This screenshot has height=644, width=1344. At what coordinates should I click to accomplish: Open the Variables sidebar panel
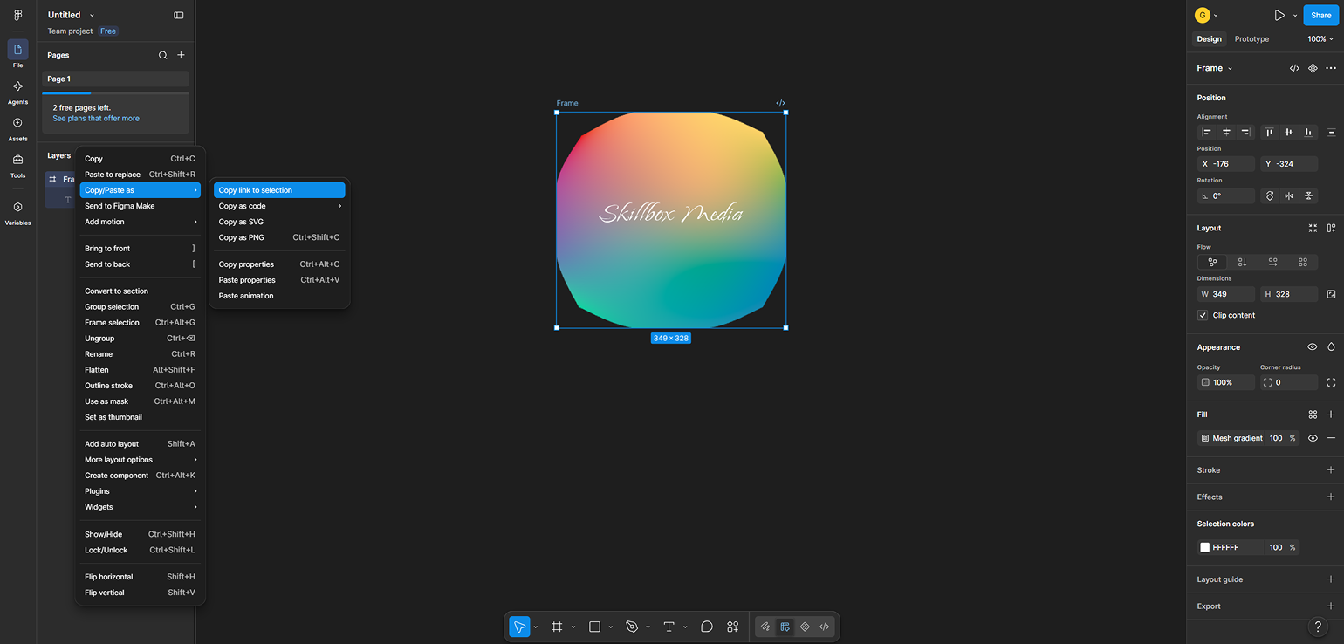point(17,212)
